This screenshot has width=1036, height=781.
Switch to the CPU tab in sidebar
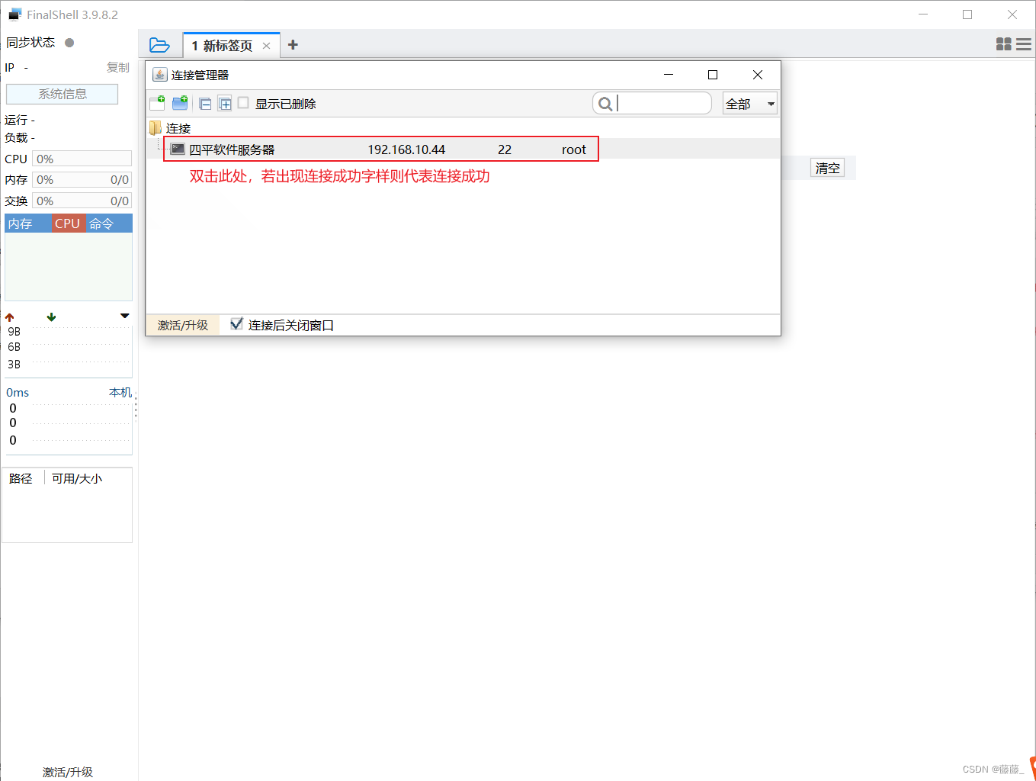tap(67, 223)
